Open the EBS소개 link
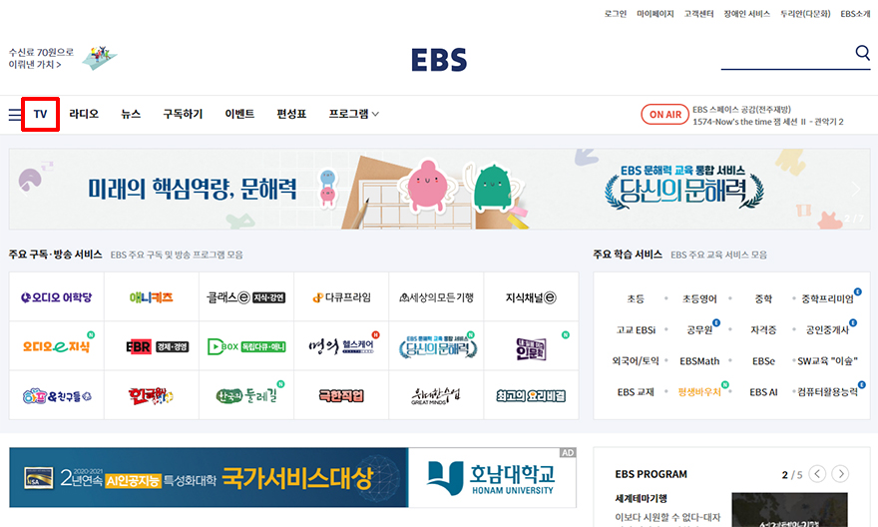 pos(856,13)
